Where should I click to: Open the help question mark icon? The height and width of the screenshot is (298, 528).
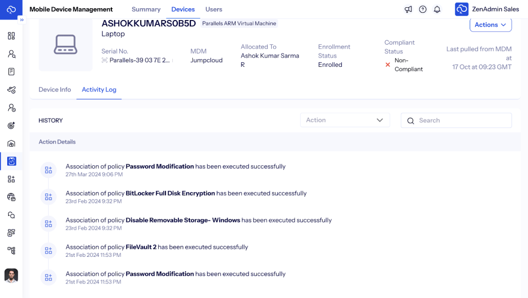pyautogui.click(x=423, y=9)
